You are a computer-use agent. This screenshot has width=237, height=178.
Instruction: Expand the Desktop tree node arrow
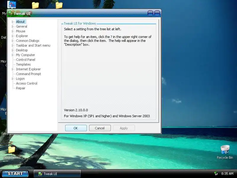(13, 50)
